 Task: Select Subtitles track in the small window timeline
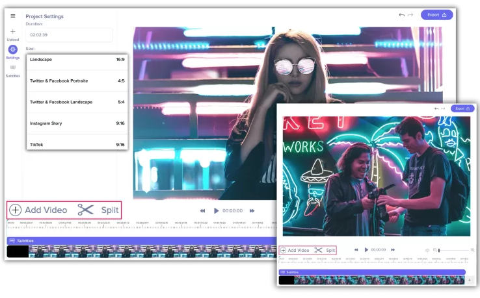[372, 272]
